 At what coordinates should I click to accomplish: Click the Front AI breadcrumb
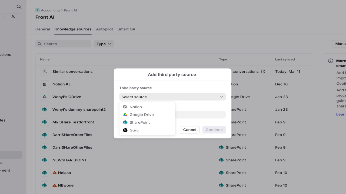pyautogui.click(x=71, y=10)
